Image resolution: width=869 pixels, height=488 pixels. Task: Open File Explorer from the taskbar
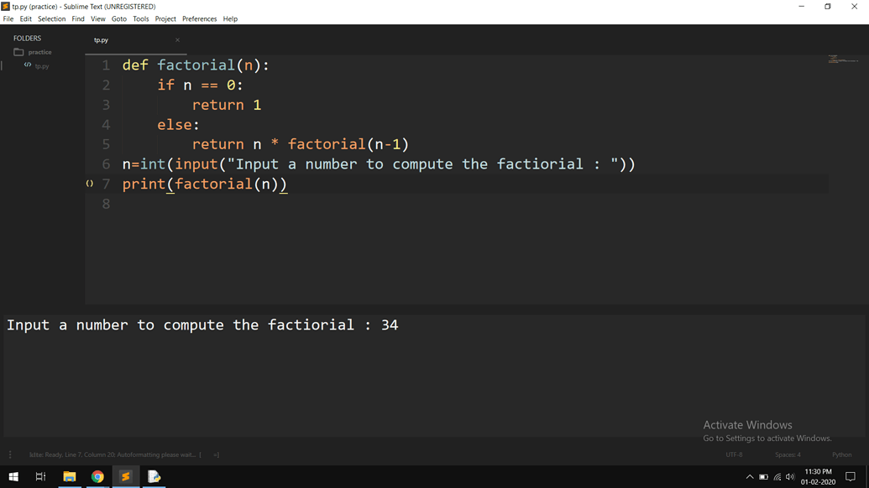pos(70,476)
